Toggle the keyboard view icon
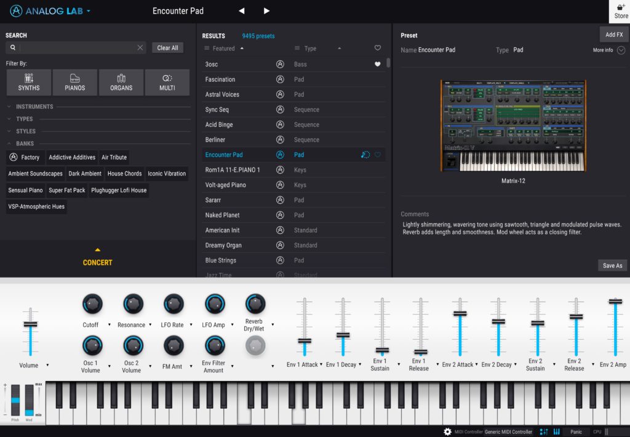The image size is (630, 437). point(556,432)
